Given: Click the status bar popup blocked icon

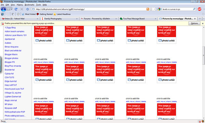Looking at the screenshot, I should pyautogui.click(x=200, y=121).
